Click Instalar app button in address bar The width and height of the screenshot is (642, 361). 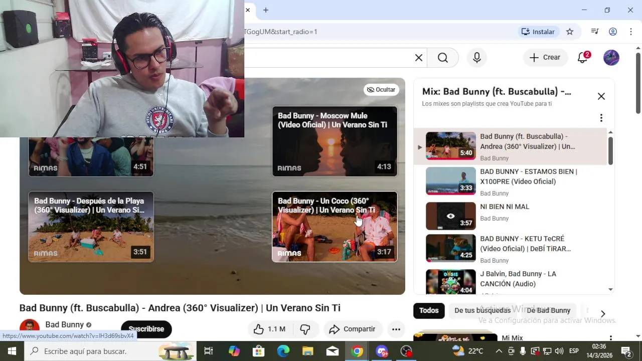[538, 32]
